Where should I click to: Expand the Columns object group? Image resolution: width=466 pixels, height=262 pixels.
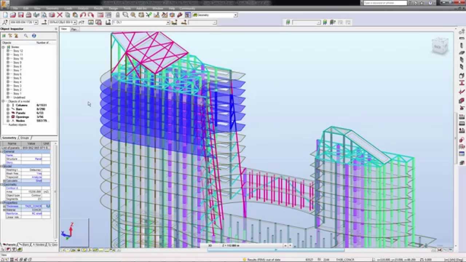[8, 105]
